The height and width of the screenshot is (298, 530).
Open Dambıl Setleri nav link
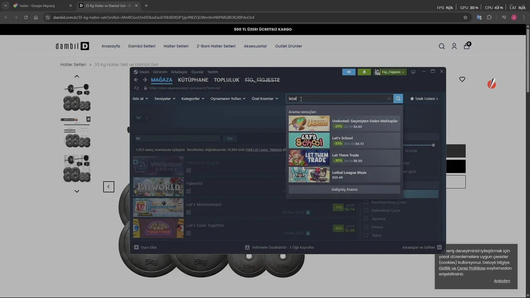142,46
